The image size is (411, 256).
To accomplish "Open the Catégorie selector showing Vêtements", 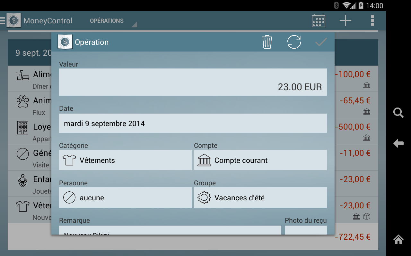I will (x=125, y=160).
